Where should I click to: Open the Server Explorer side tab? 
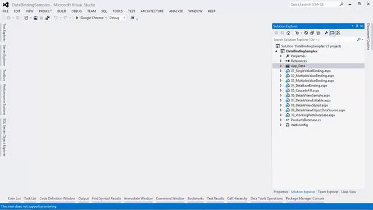[x=4, y=55]
